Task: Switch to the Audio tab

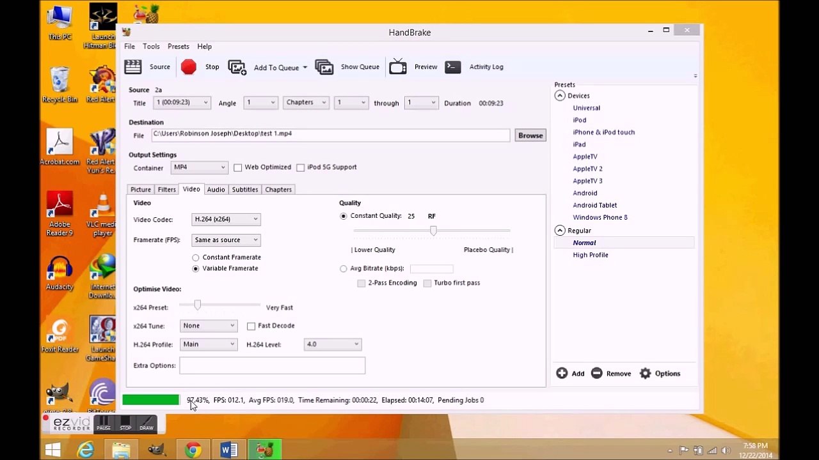Action: coord(216,190)
